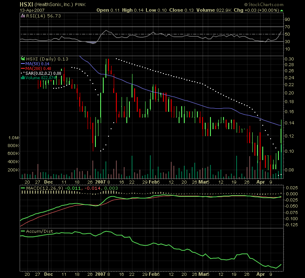Click the company name (HealthSonix, Inc.)
Viewport: 305px width, 278px height.
[x=54, y=4]
